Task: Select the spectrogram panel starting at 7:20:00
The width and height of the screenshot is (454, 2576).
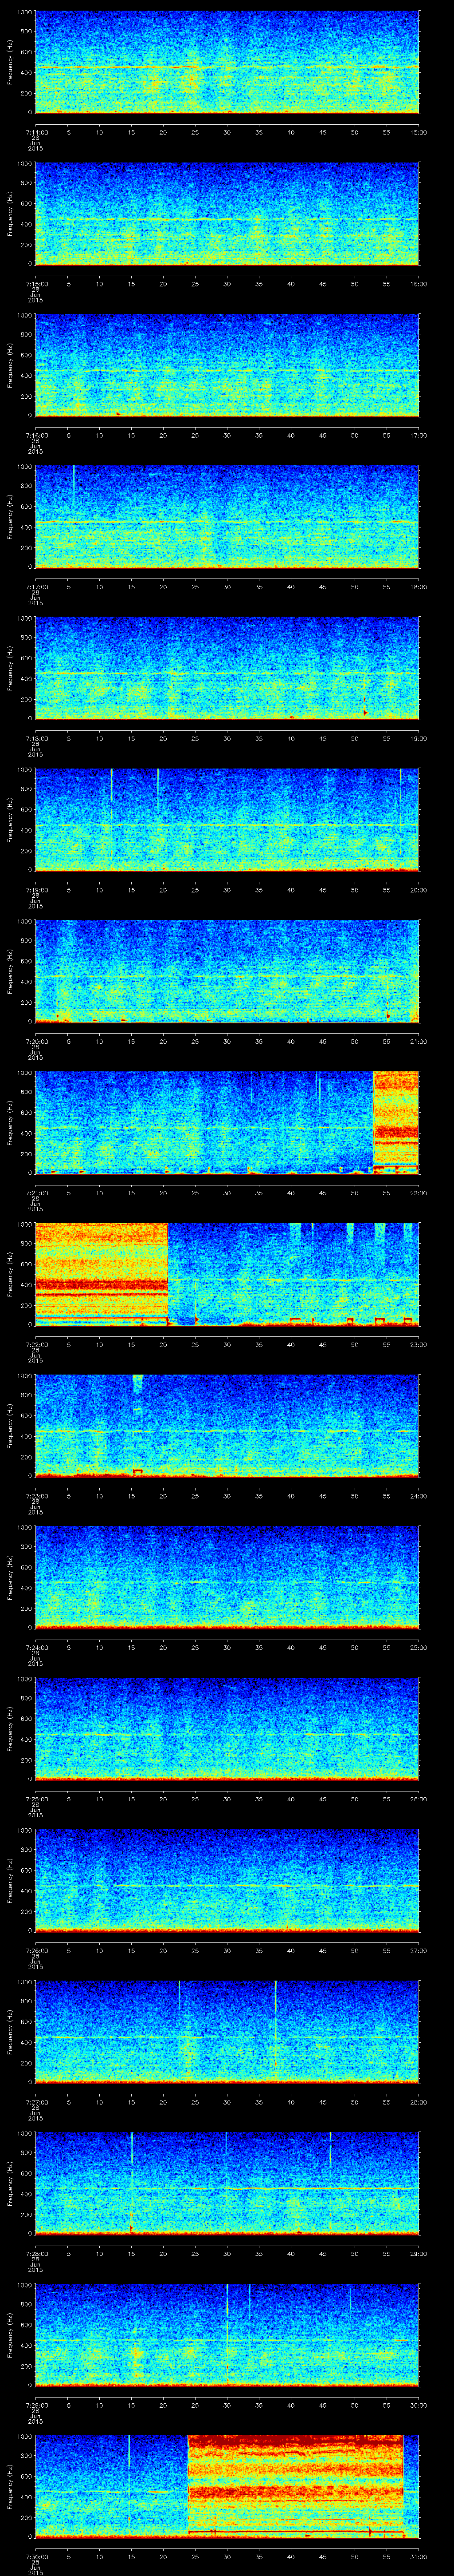Action: (x=227, y=971)
